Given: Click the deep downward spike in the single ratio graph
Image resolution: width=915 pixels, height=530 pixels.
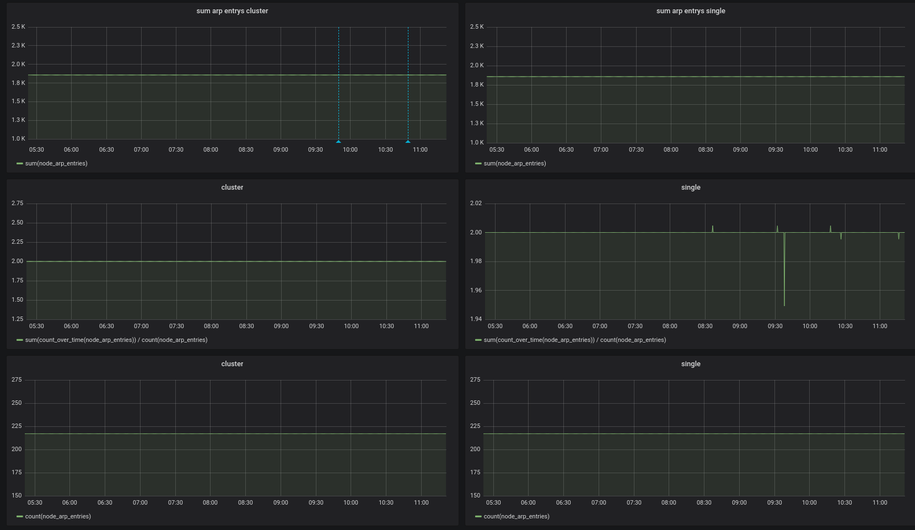Looking at the screenshot, I should coord(784,270).
